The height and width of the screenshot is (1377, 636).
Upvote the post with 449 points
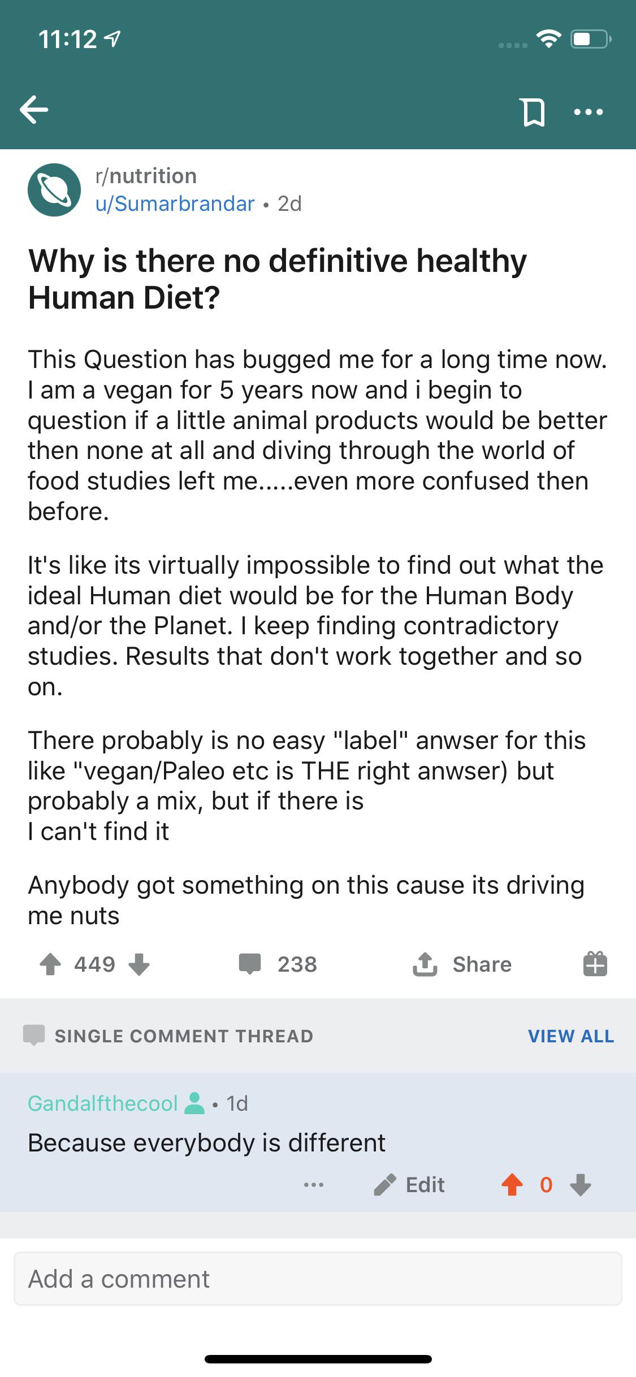pyautogui.click(x=50, y=964)
